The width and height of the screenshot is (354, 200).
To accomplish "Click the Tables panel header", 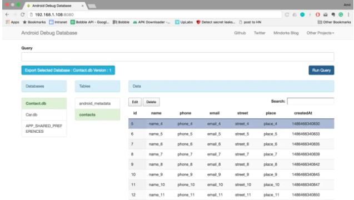I will (x=98, y=86).
